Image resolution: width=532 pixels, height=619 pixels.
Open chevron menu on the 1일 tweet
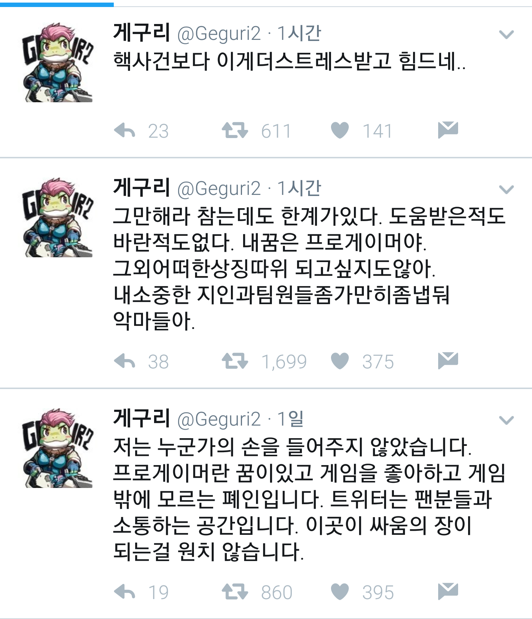[x=506, y=420]
